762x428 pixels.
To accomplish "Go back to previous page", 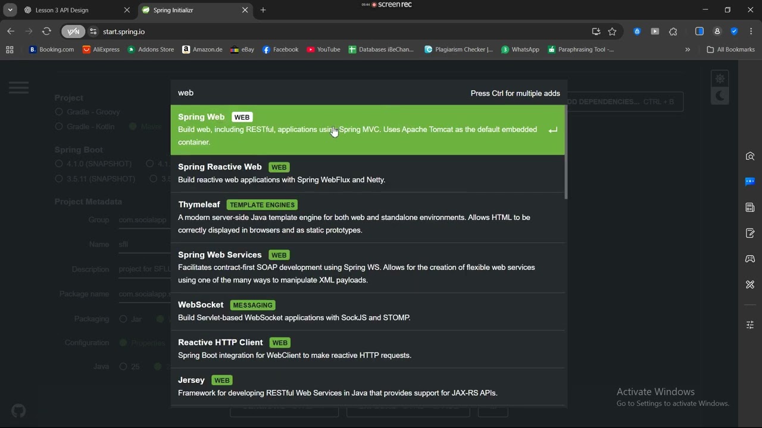I will [x=11, y=32].
